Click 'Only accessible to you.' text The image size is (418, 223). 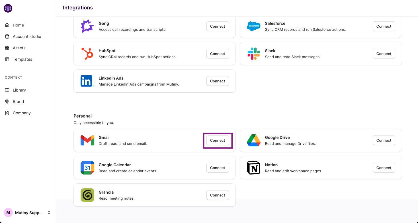pos(94,123)
